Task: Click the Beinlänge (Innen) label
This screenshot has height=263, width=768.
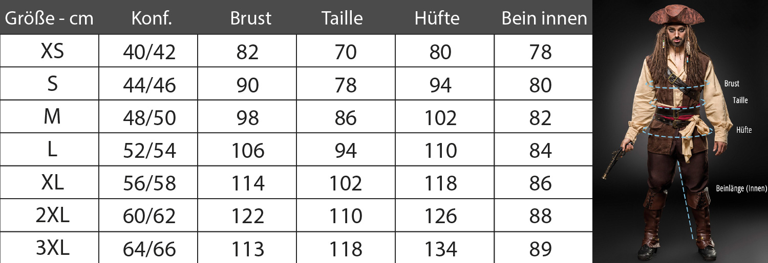Action: click(741, 188)
